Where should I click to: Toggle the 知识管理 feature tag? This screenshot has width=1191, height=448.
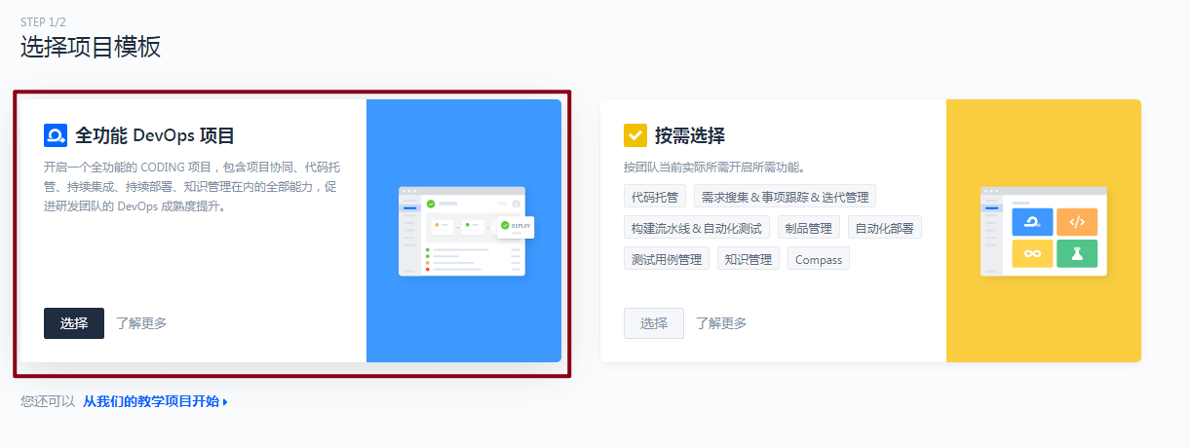click(x=749, y=259)
